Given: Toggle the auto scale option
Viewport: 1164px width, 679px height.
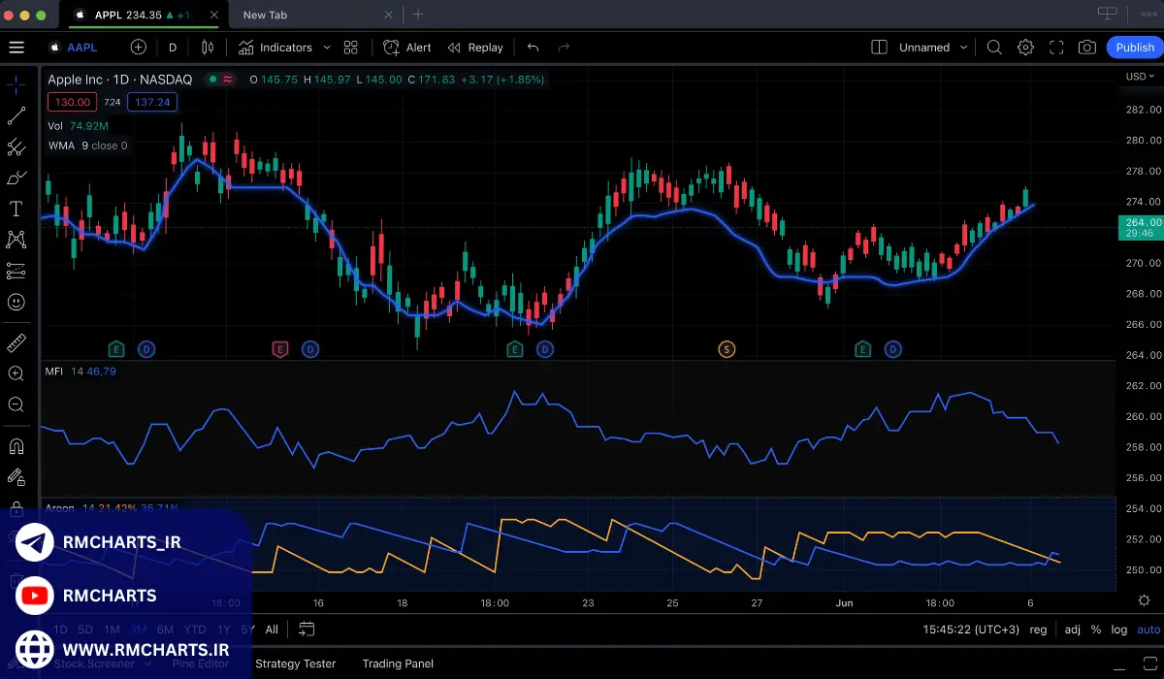Looking at the screenshot, I should 1147,630.
